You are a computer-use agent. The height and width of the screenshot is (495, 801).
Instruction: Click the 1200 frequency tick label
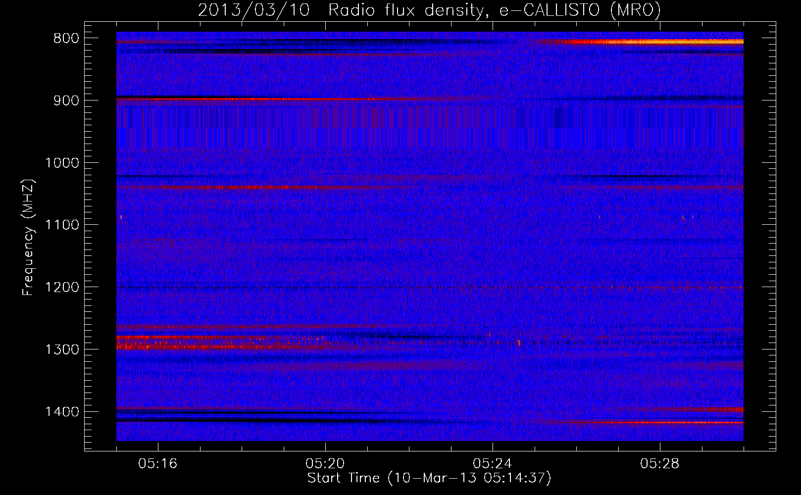coord(62,287)
